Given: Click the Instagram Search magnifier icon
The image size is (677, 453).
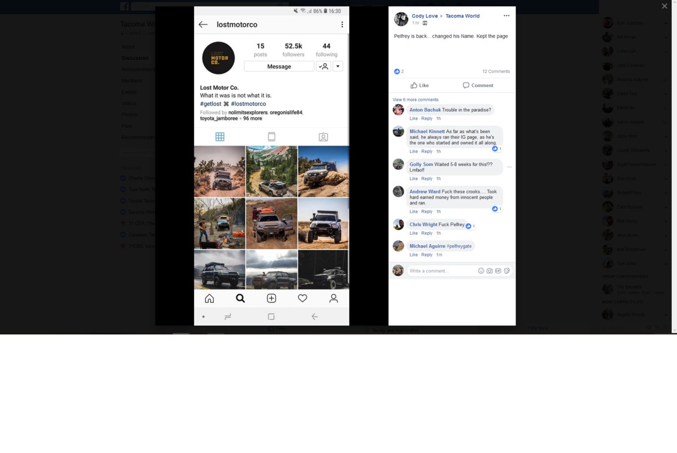Looking at the screenshot, I should pyautogui.click(x=240, y=298).
